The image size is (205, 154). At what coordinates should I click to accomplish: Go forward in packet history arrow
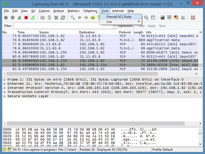86,17
